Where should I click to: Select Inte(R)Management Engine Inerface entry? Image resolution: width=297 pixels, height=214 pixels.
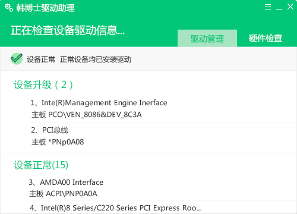click(99, 103)
